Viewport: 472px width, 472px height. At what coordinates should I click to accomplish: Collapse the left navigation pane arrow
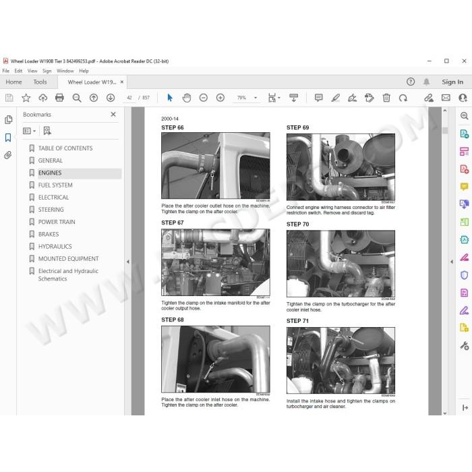128,262
